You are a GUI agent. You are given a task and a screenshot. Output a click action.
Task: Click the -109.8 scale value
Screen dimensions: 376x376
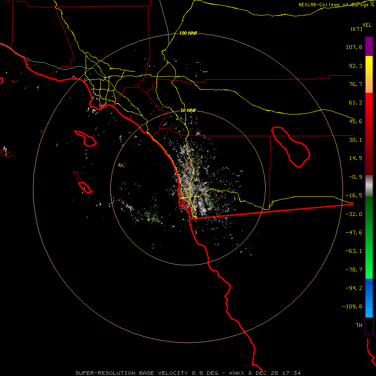tap(352, 307)
